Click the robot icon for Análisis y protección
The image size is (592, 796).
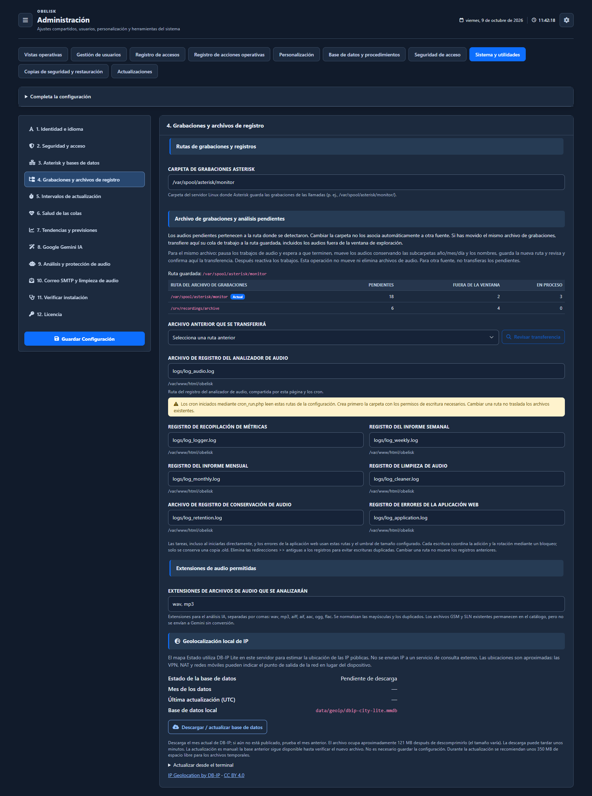tap(32, 264)
